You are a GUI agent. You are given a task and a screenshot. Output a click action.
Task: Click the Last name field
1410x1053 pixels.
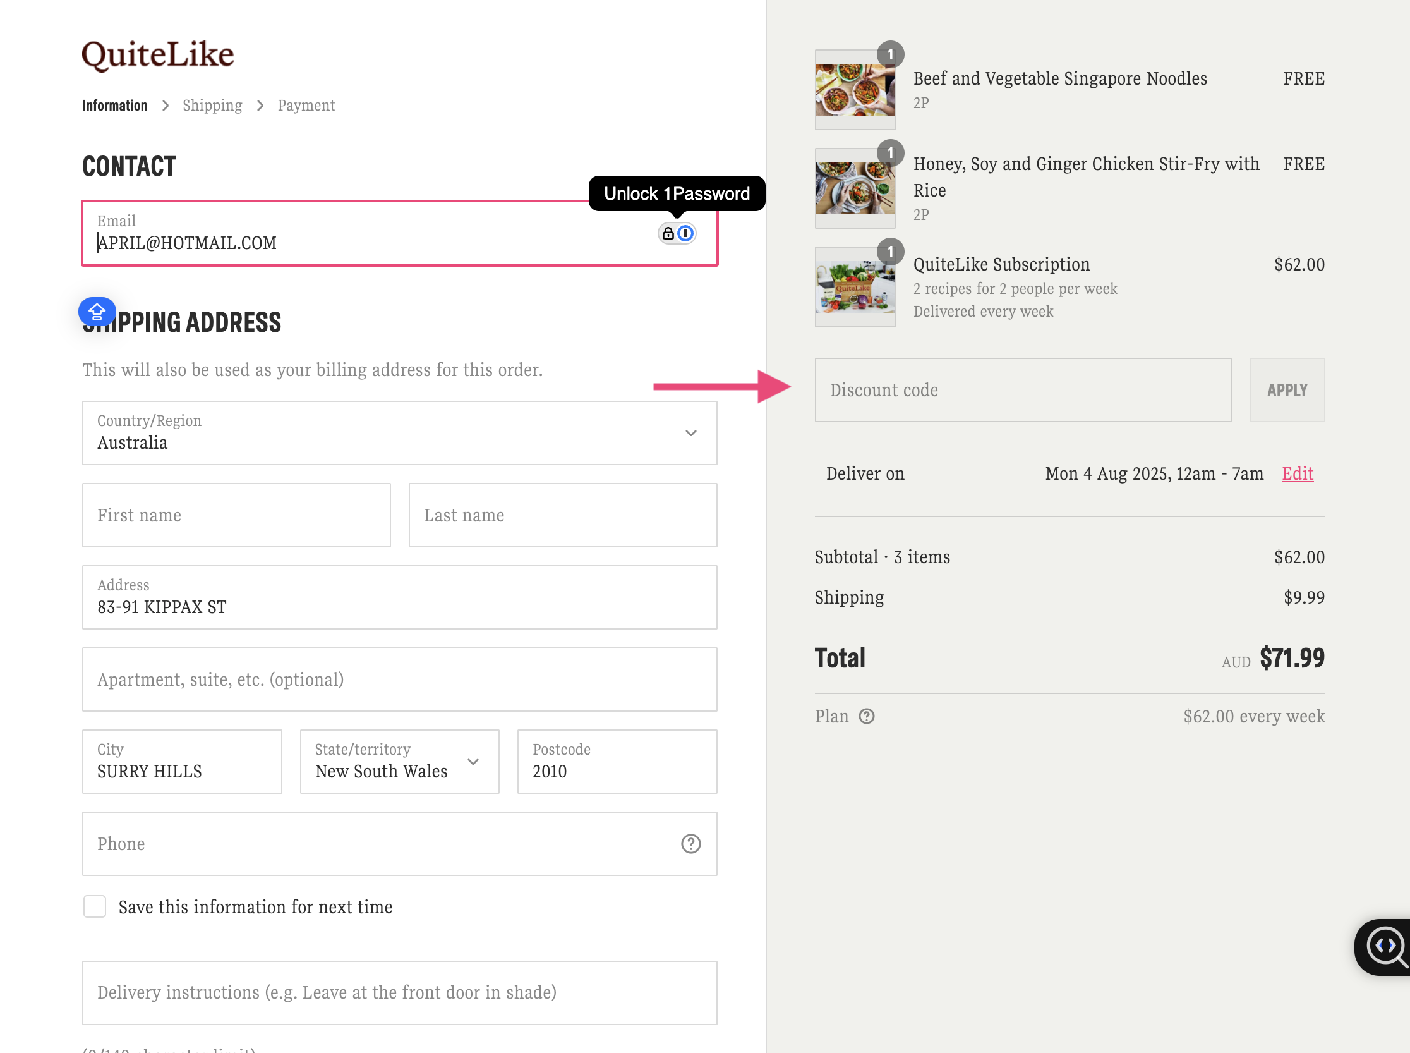tap(563, 515)
